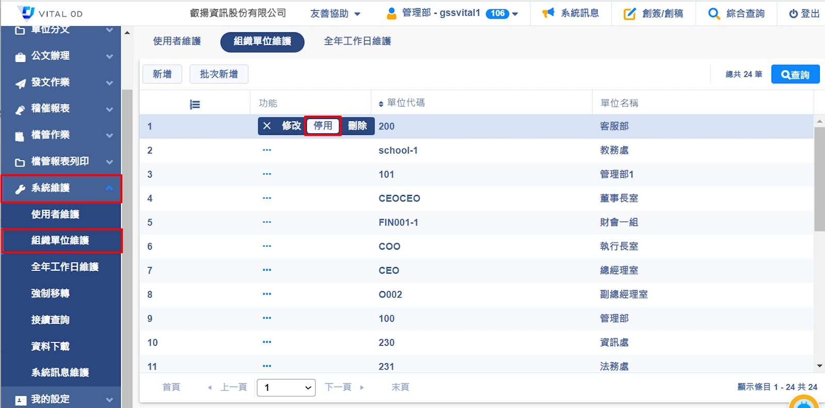Click the 停用 button for row 1
825x408 pixels.
point(323,126)
